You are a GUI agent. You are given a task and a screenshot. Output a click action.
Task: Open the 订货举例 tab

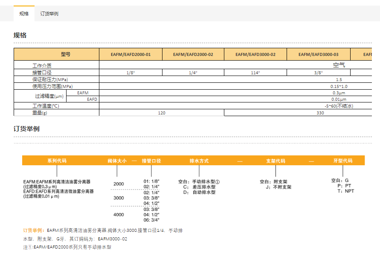[49, 14]
